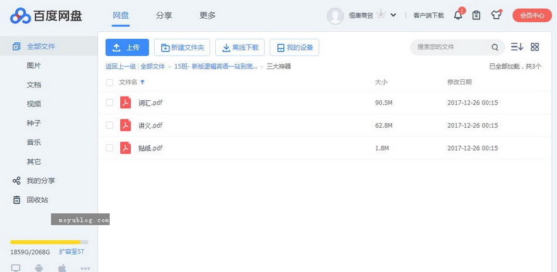Check the box for 讲义.pdf
This screenshot has width=557, height=272.
click(x=110, y=125)
